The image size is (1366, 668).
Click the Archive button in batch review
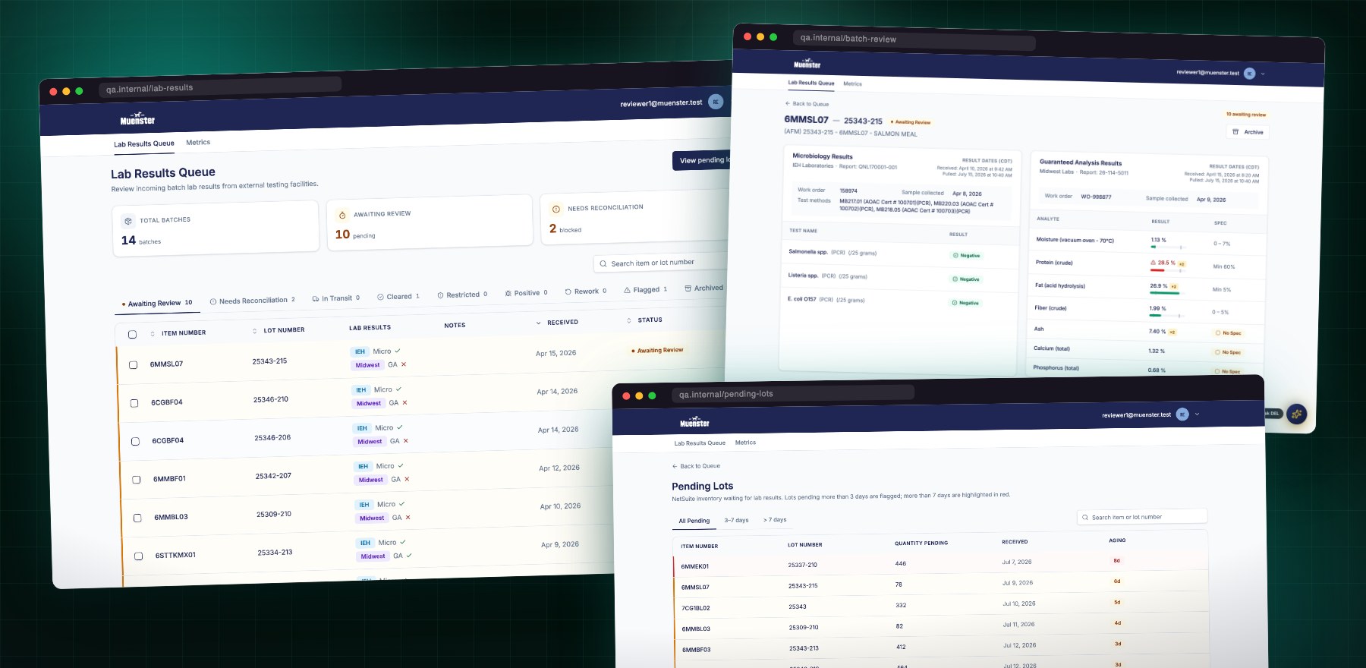click(1248, 132)
